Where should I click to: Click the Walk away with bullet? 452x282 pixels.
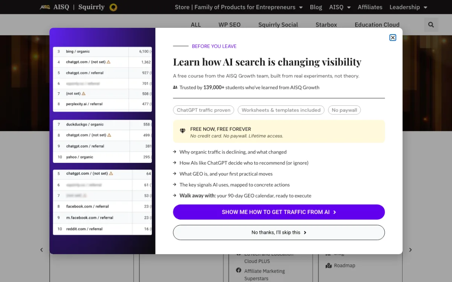pyautogui.click(x=245, y=196)
